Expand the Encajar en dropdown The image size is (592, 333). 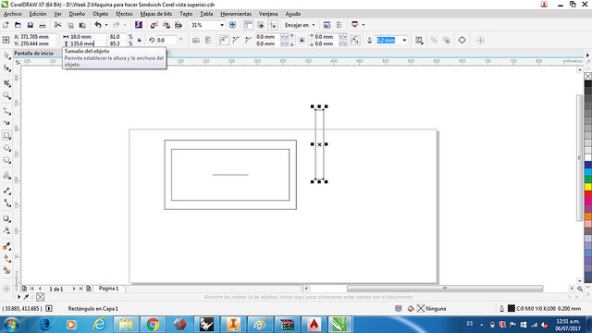click(314, 25)
